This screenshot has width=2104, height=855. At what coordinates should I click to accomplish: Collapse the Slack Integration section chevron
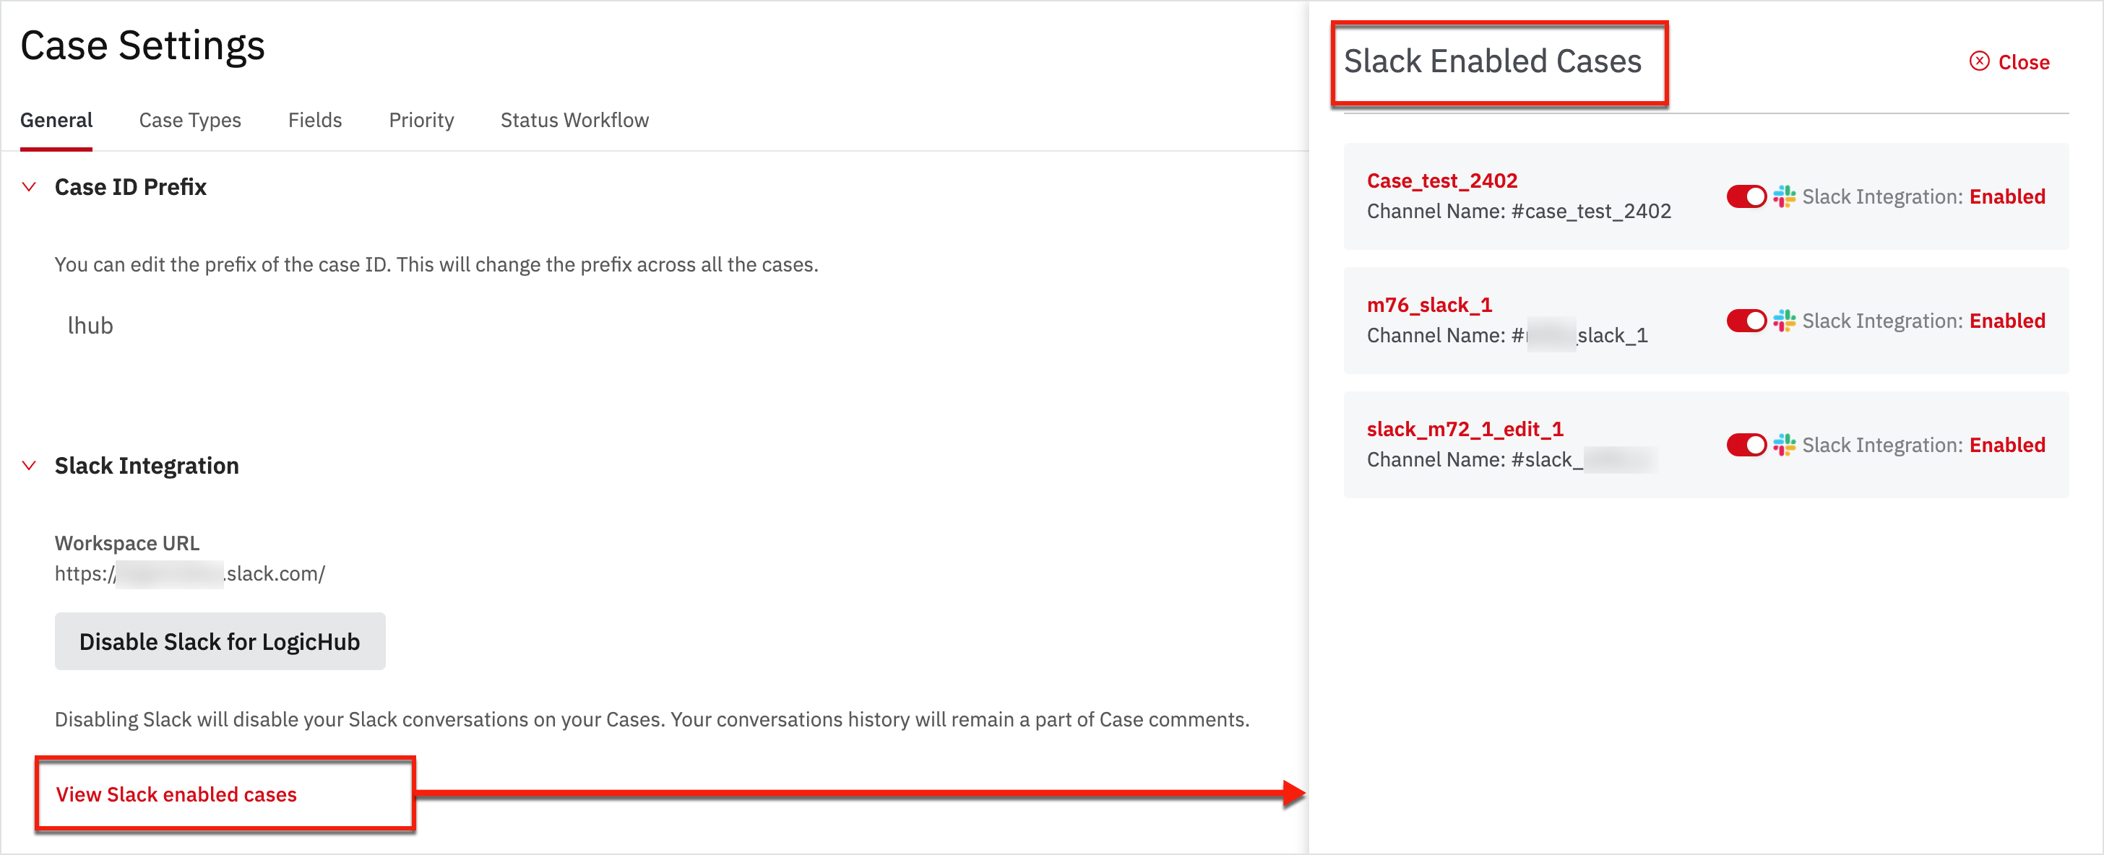[x=30, y=466]
